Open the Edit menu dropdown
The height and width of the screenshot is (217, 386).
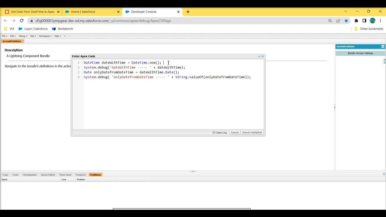(13, 36)
